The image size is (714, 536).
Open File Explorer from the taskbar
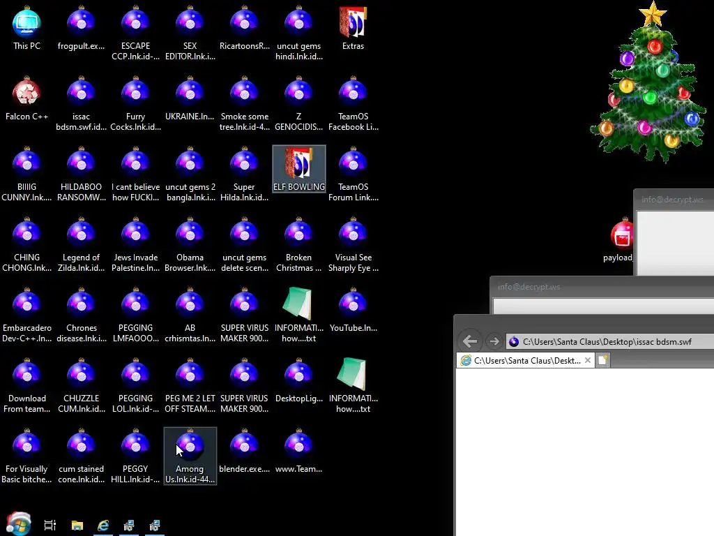[x=77, y=526]
